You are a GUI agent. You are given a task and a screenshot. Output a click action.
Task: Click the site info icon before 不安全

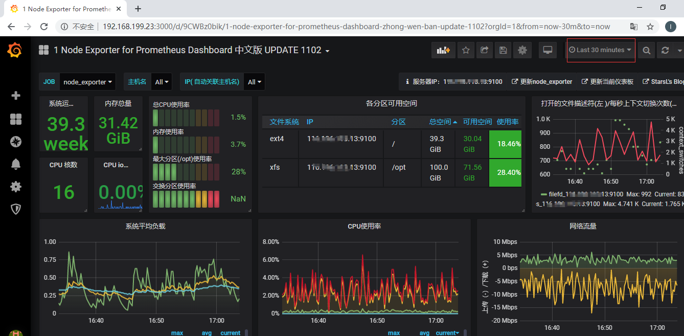[x=64, y=27]
